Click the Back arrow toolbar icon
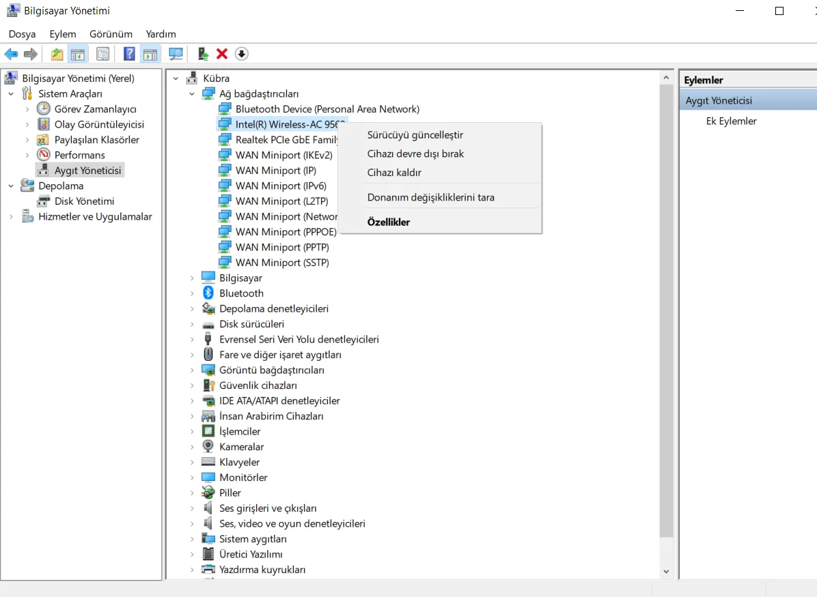This screenshot has width=817, height=597. pos(11,54)
